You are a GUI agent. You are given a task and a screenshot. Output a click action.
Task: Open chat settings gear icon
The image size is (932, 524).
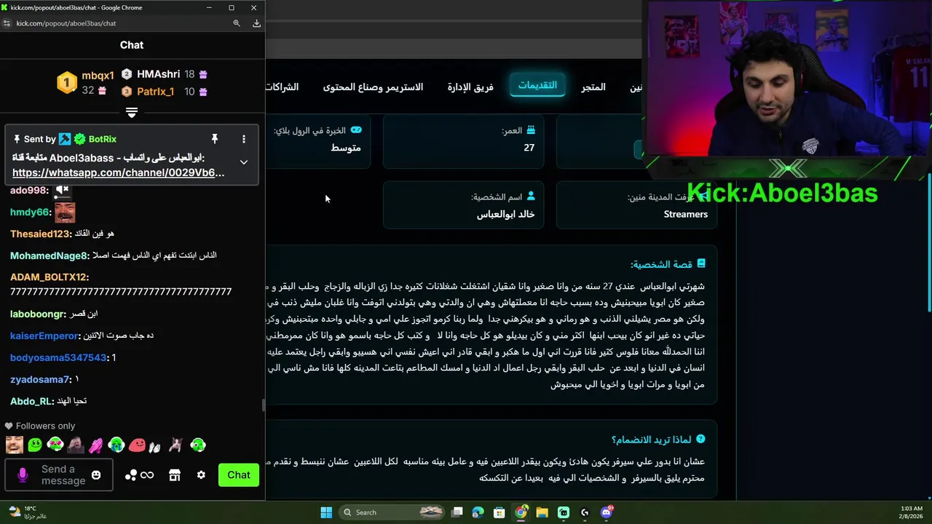pos(201,475)
